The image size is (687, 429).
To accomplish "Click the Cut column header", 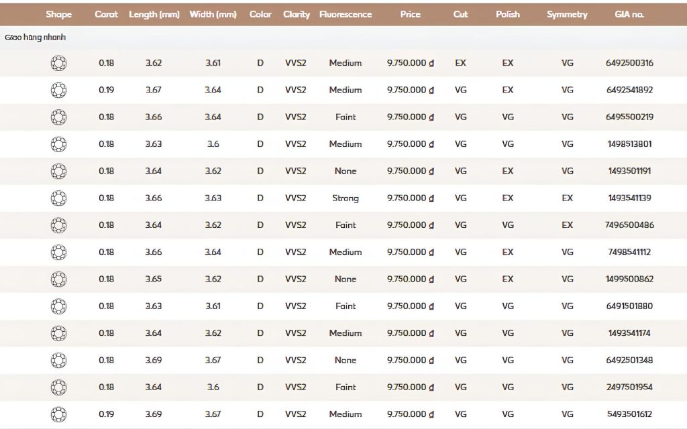I will 460,15.
